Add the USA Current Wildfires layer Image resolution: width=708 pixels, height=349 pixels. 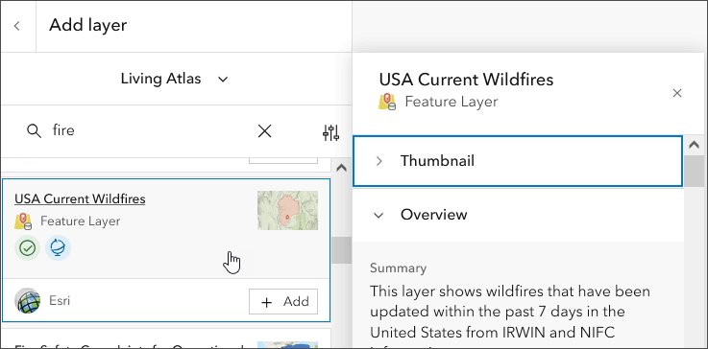283,302
